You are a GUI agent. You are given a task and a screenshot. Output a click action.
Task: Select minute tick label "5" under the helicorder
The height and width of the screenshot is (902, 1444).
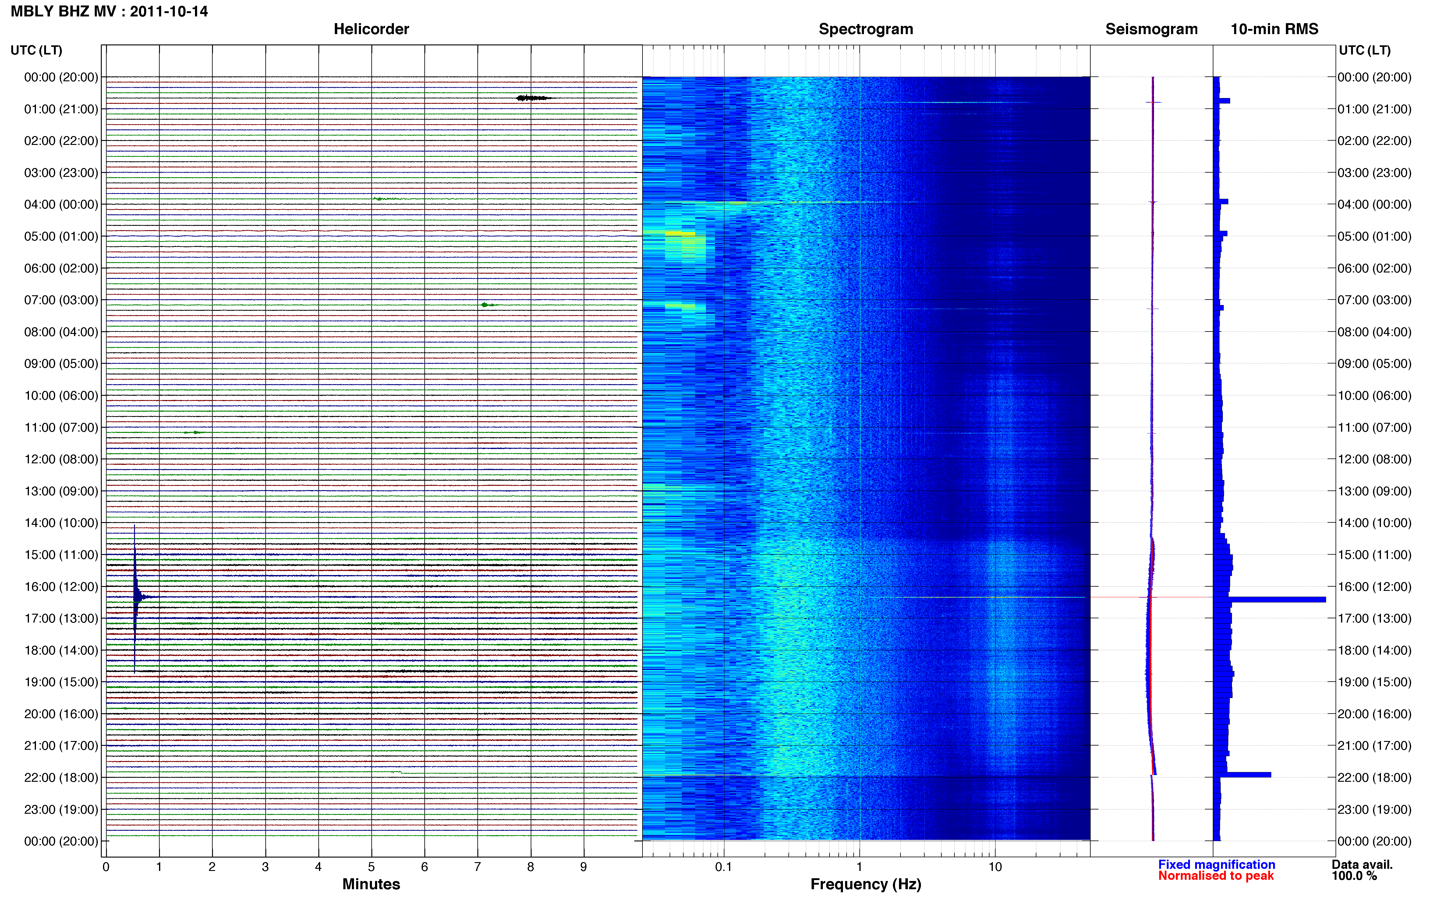pyautogui.click(x=371, y=867)
